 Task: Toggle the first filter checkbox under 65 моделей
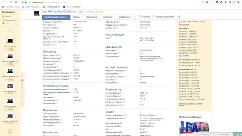pyautogui.click(x=3, y=16)
